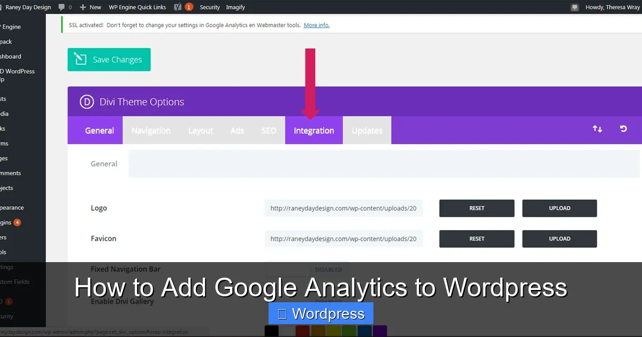Switch to the Ads tab
This screenshot has height=337, width=642.
pos(237,130)
